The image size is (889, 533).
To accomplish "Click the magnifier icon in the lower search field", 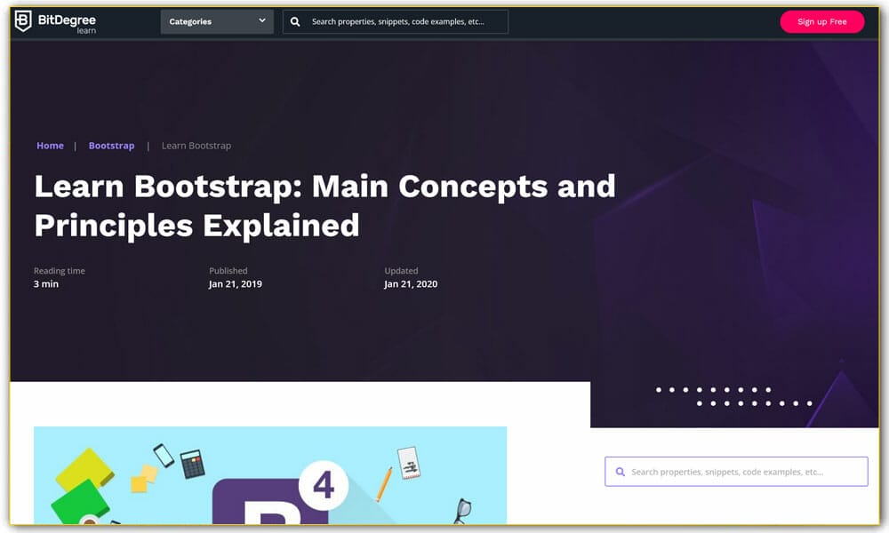I will pos(620,471).
